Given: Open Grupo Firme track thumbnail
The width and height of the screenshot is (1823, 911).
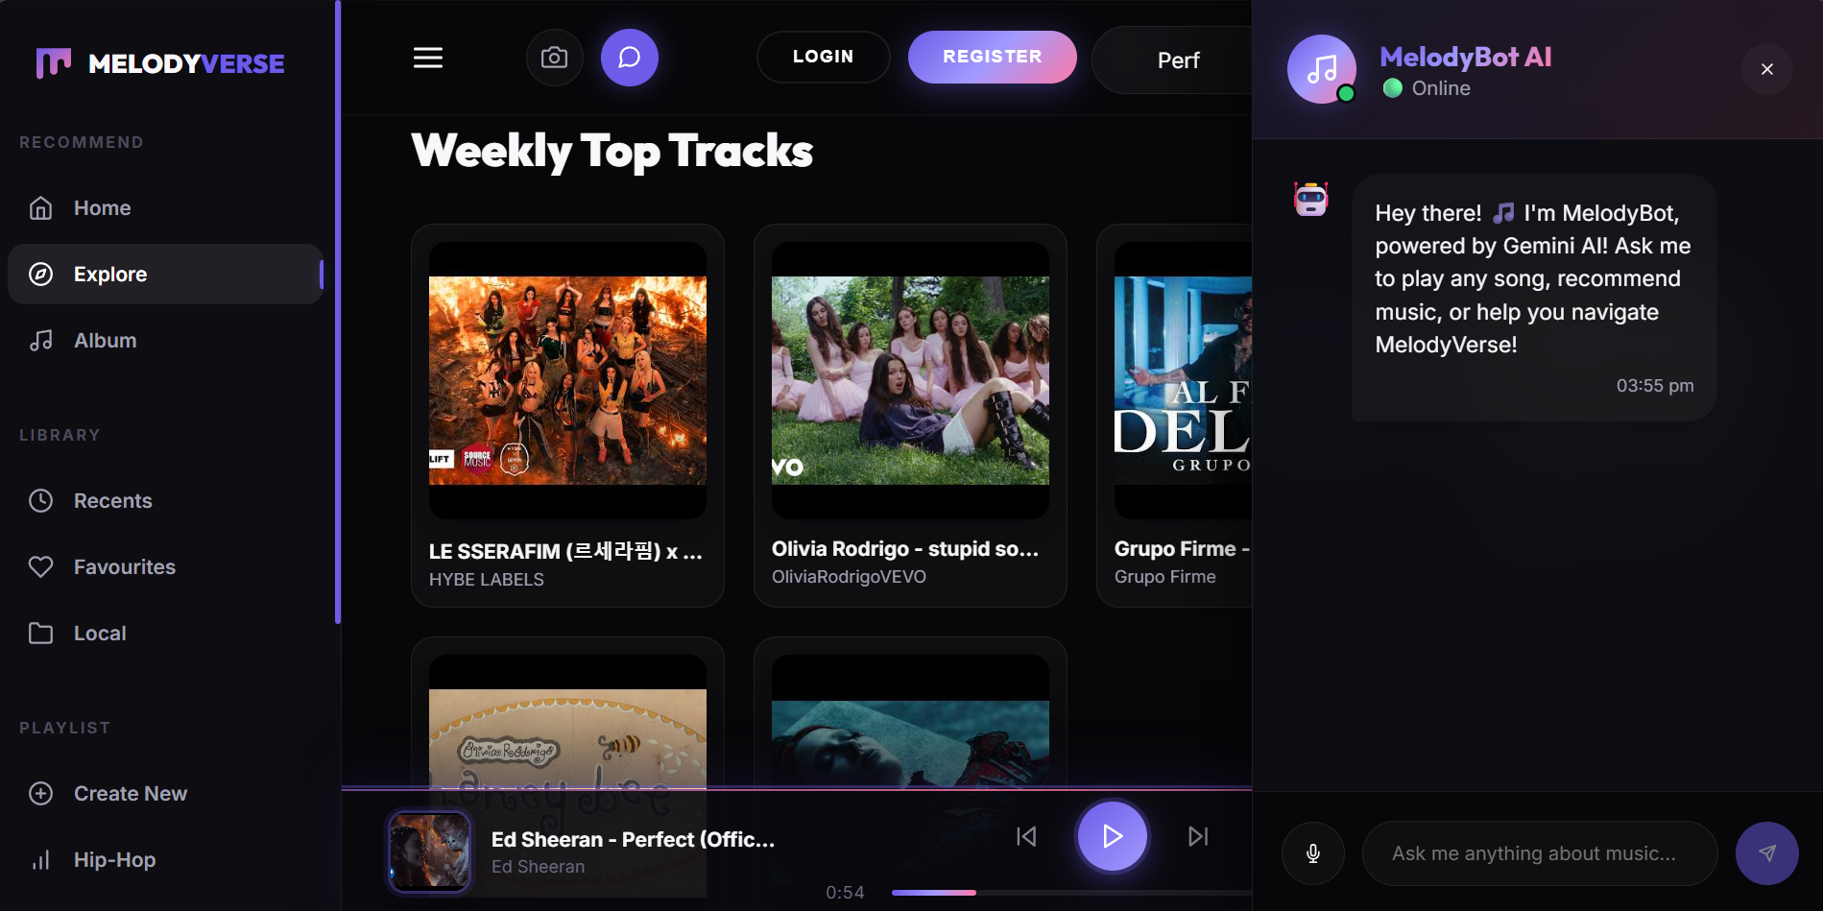Looking at the screenshot, I should point(1183,380).
